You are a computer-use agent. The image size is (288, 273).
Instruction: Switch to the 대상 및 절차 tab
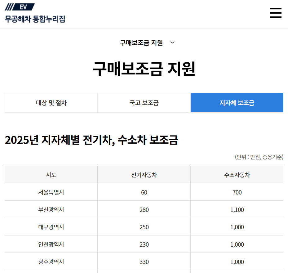[x=51, y=103]
